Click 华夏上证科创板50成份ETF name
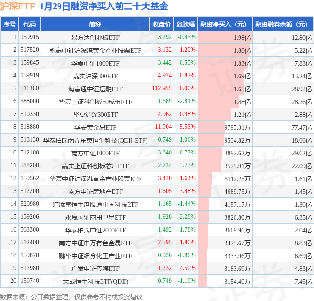This screenshot has width=314, height=301. [x=95, y=102]
